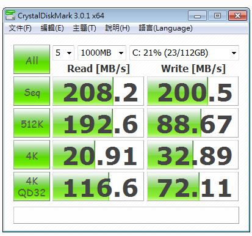This screenshot has width=252, height=236.
Task: Select the 4K QD32 read result 116.6
Action: pos(98,186)
